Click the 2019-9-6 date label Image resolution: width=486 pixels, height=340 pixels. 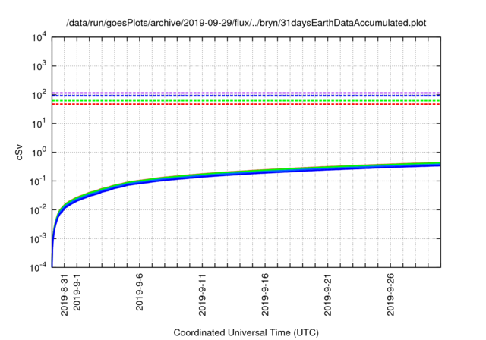(x=140, y=292)
